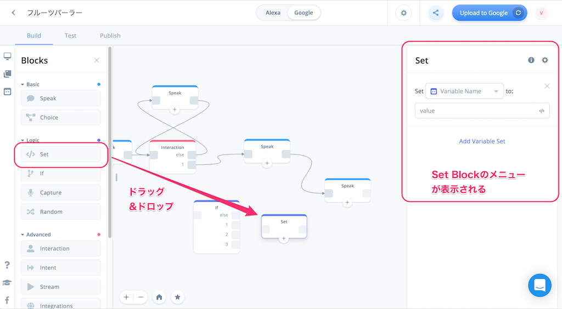The width and height of the screenshot is (562, 309).
Task: Select the If block
Action: pos(60,174)
